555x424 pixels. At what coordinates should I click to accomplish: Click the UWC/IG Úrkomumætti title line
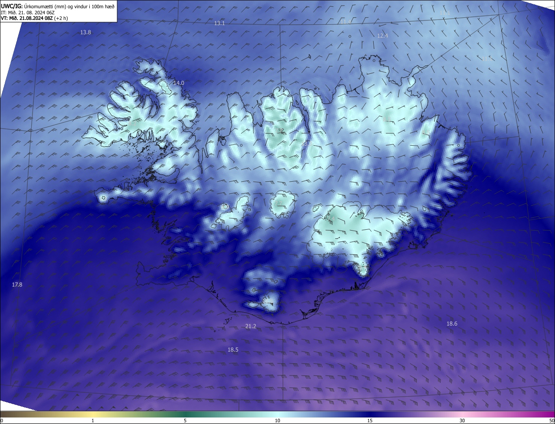tap(58, 7)
